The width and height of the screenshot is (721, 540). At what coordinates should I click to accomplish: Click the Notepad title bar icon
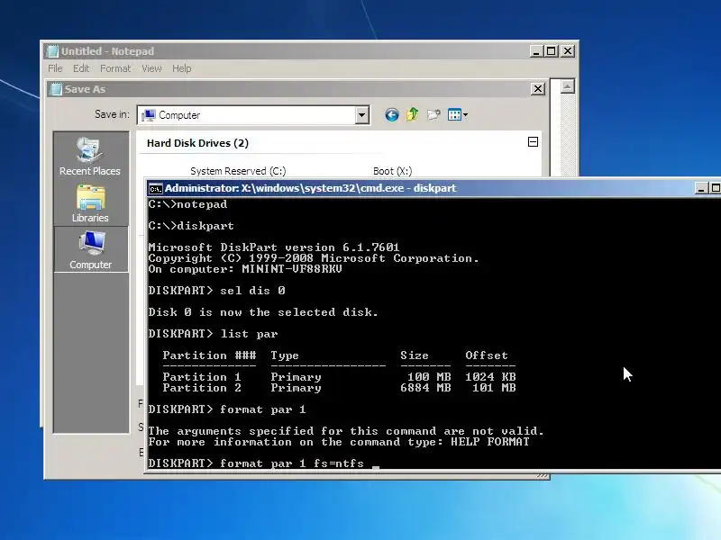click(x=52, y=51)
